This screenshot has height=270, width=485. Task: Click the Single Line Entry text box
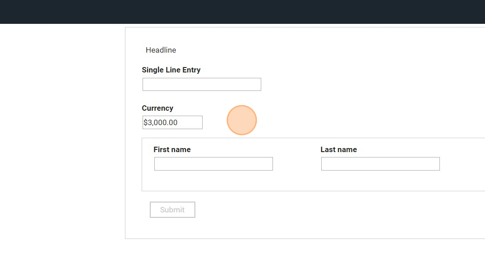[202, 85]
